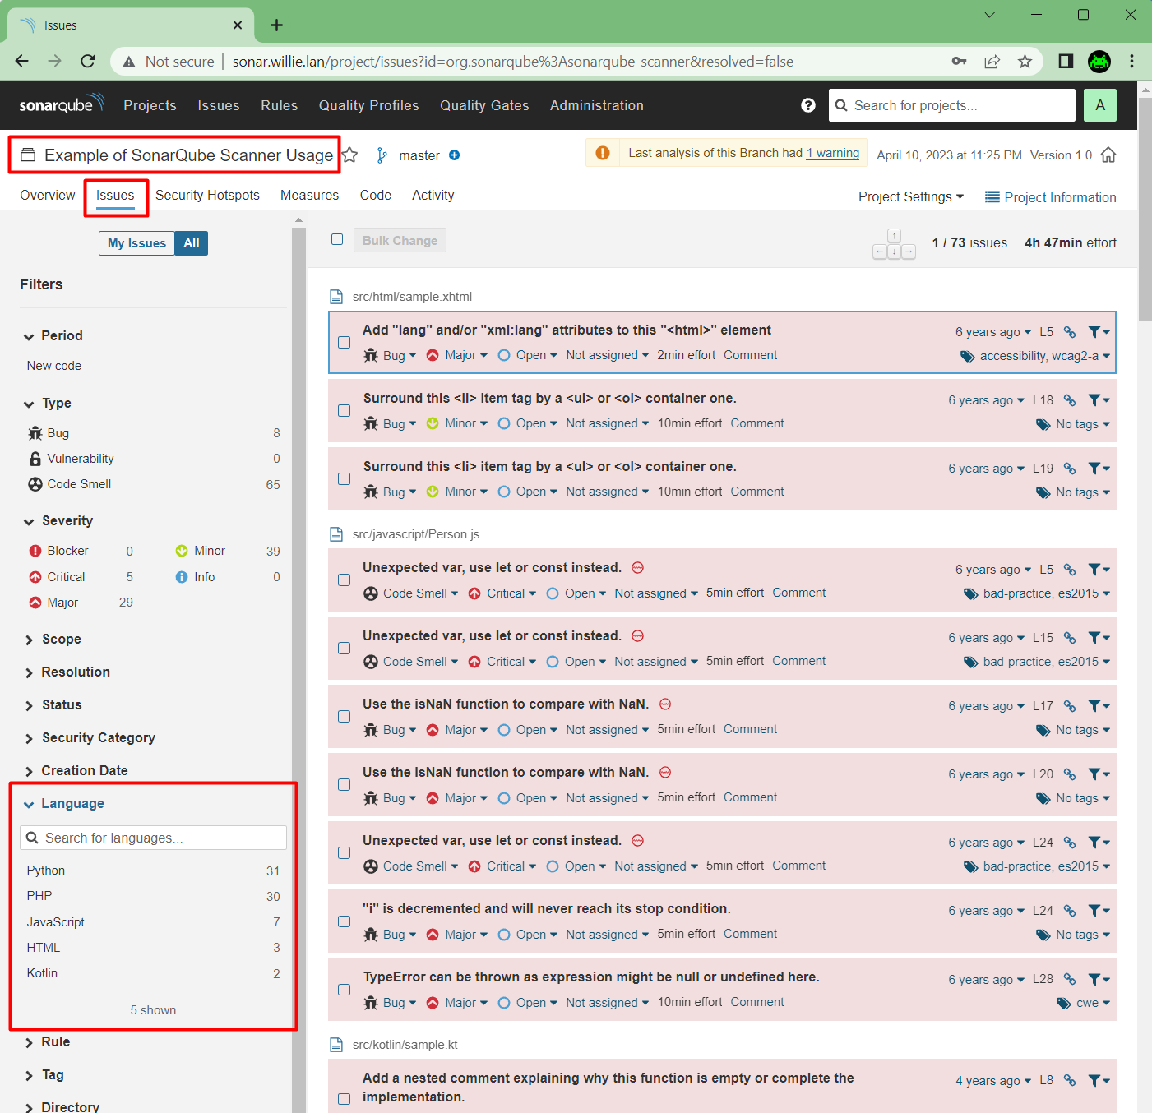The width and height of the screenshot is (1152, 1113).
Task: Open the help question mark icon
Action: (808, 105)
